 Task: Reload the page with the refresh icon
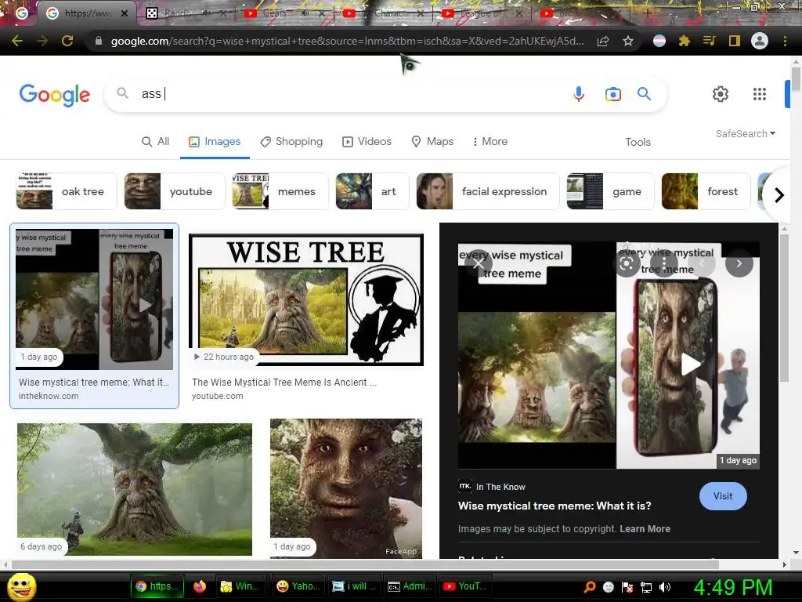point(67,41)
